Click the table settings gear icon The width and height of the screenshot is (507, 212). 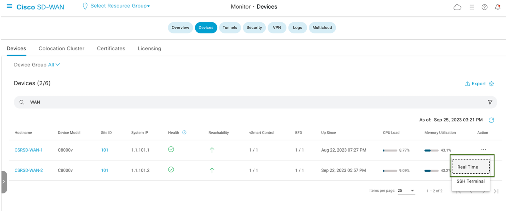(491, 84)
